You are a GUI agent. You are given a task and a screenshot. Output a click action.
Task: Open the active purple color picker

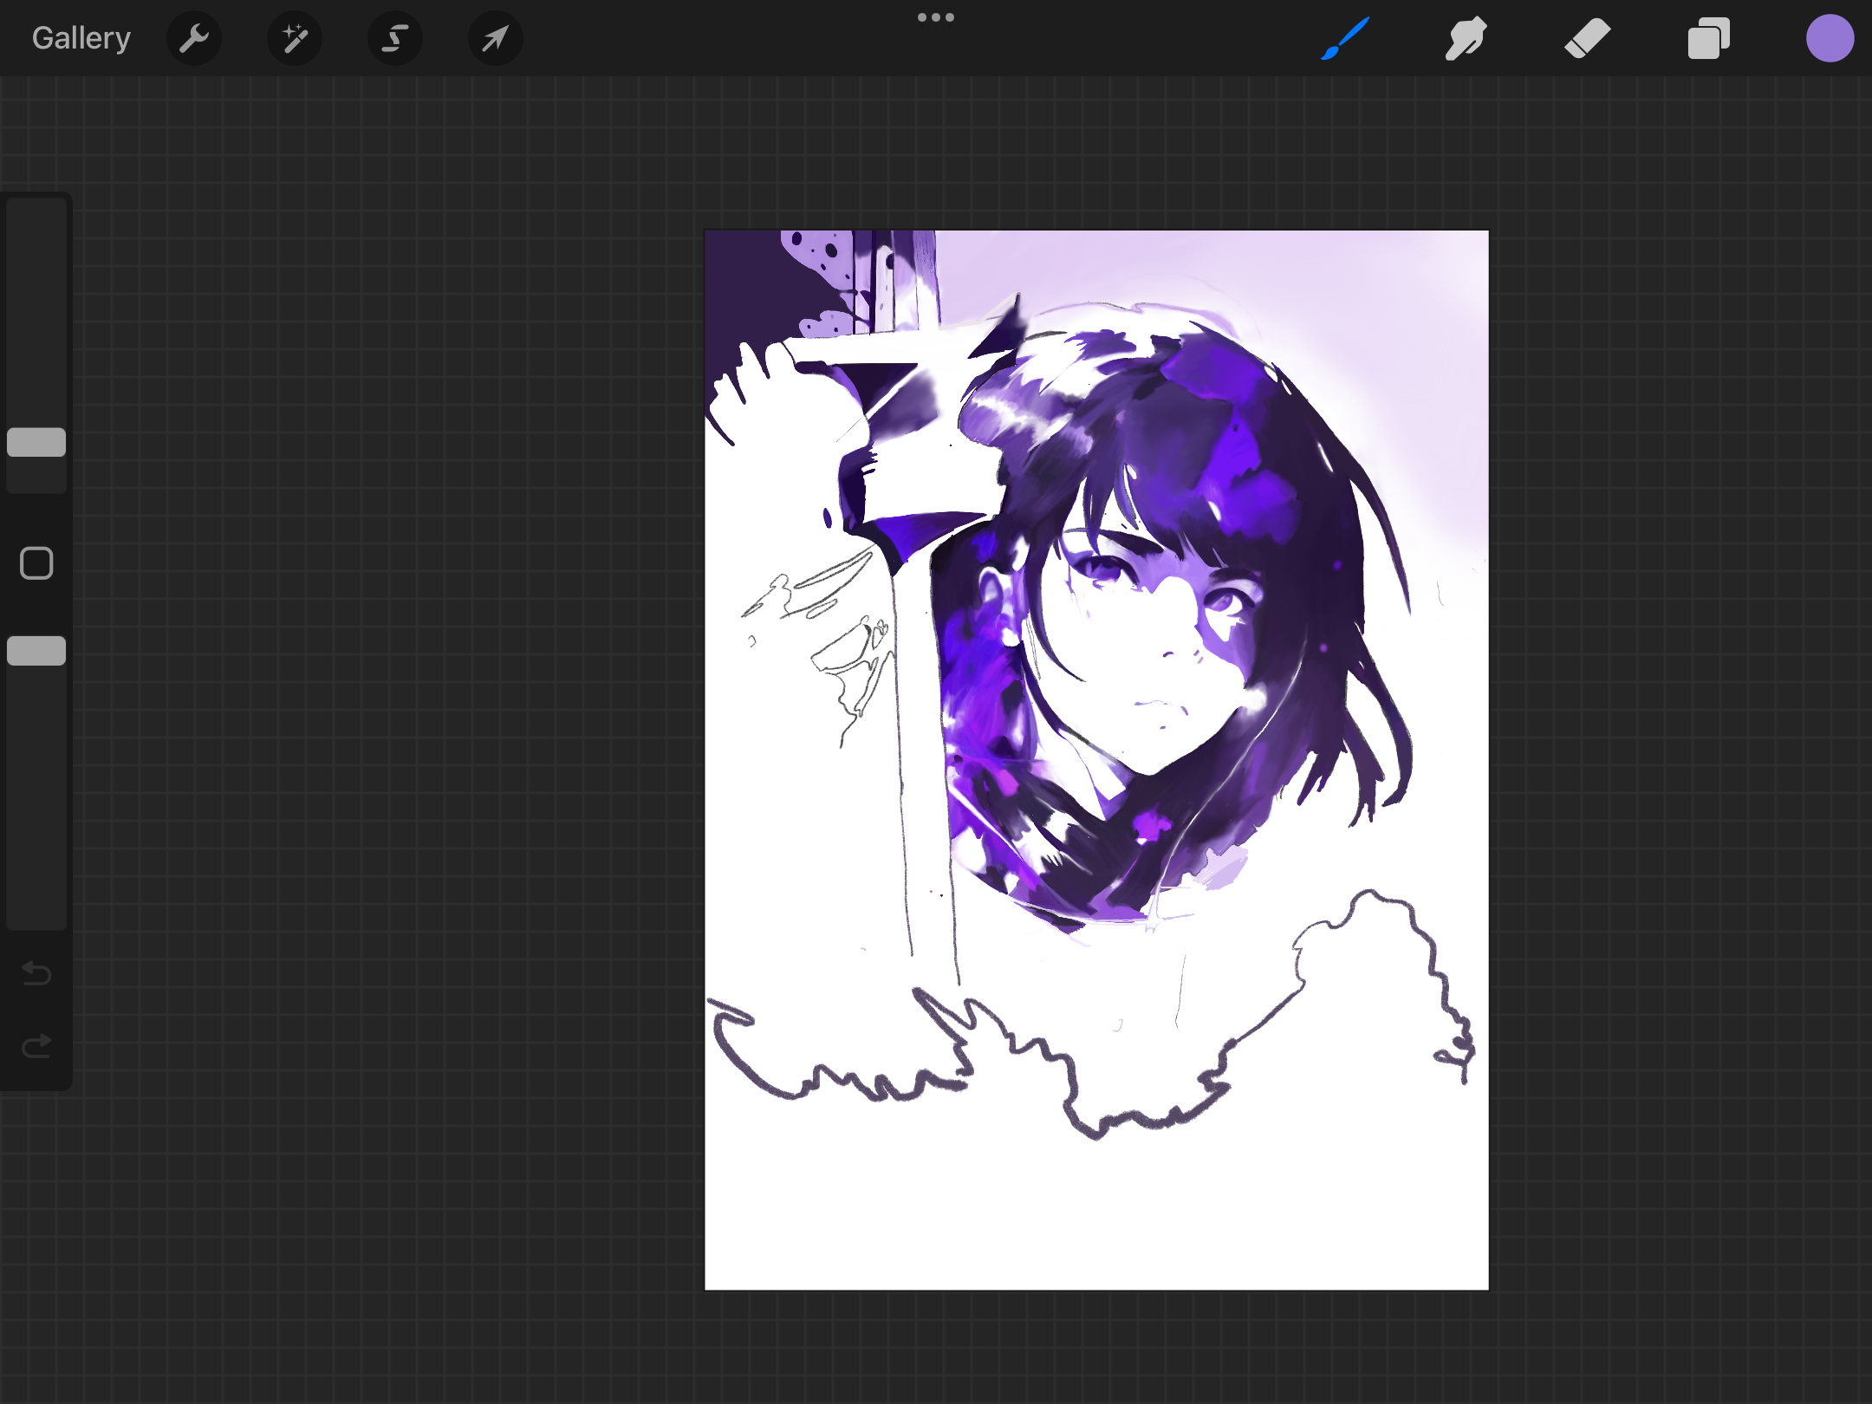1830,38
